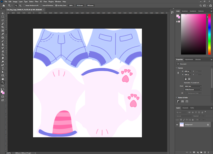Viewport: 213px width, 154px height.
Task: Open the workspace switcher icon
Action: tap(204, 6)
